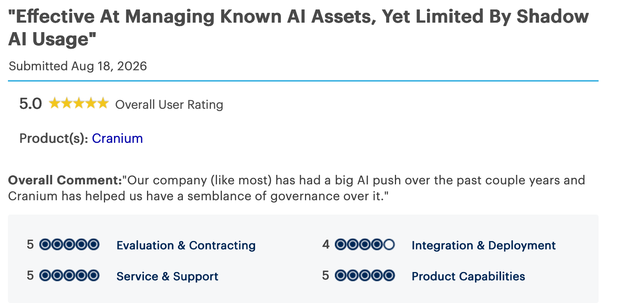Click the Submitted Aug 18, 2026 date
This screenshot has width=619, height=303.
click(78, 66)
